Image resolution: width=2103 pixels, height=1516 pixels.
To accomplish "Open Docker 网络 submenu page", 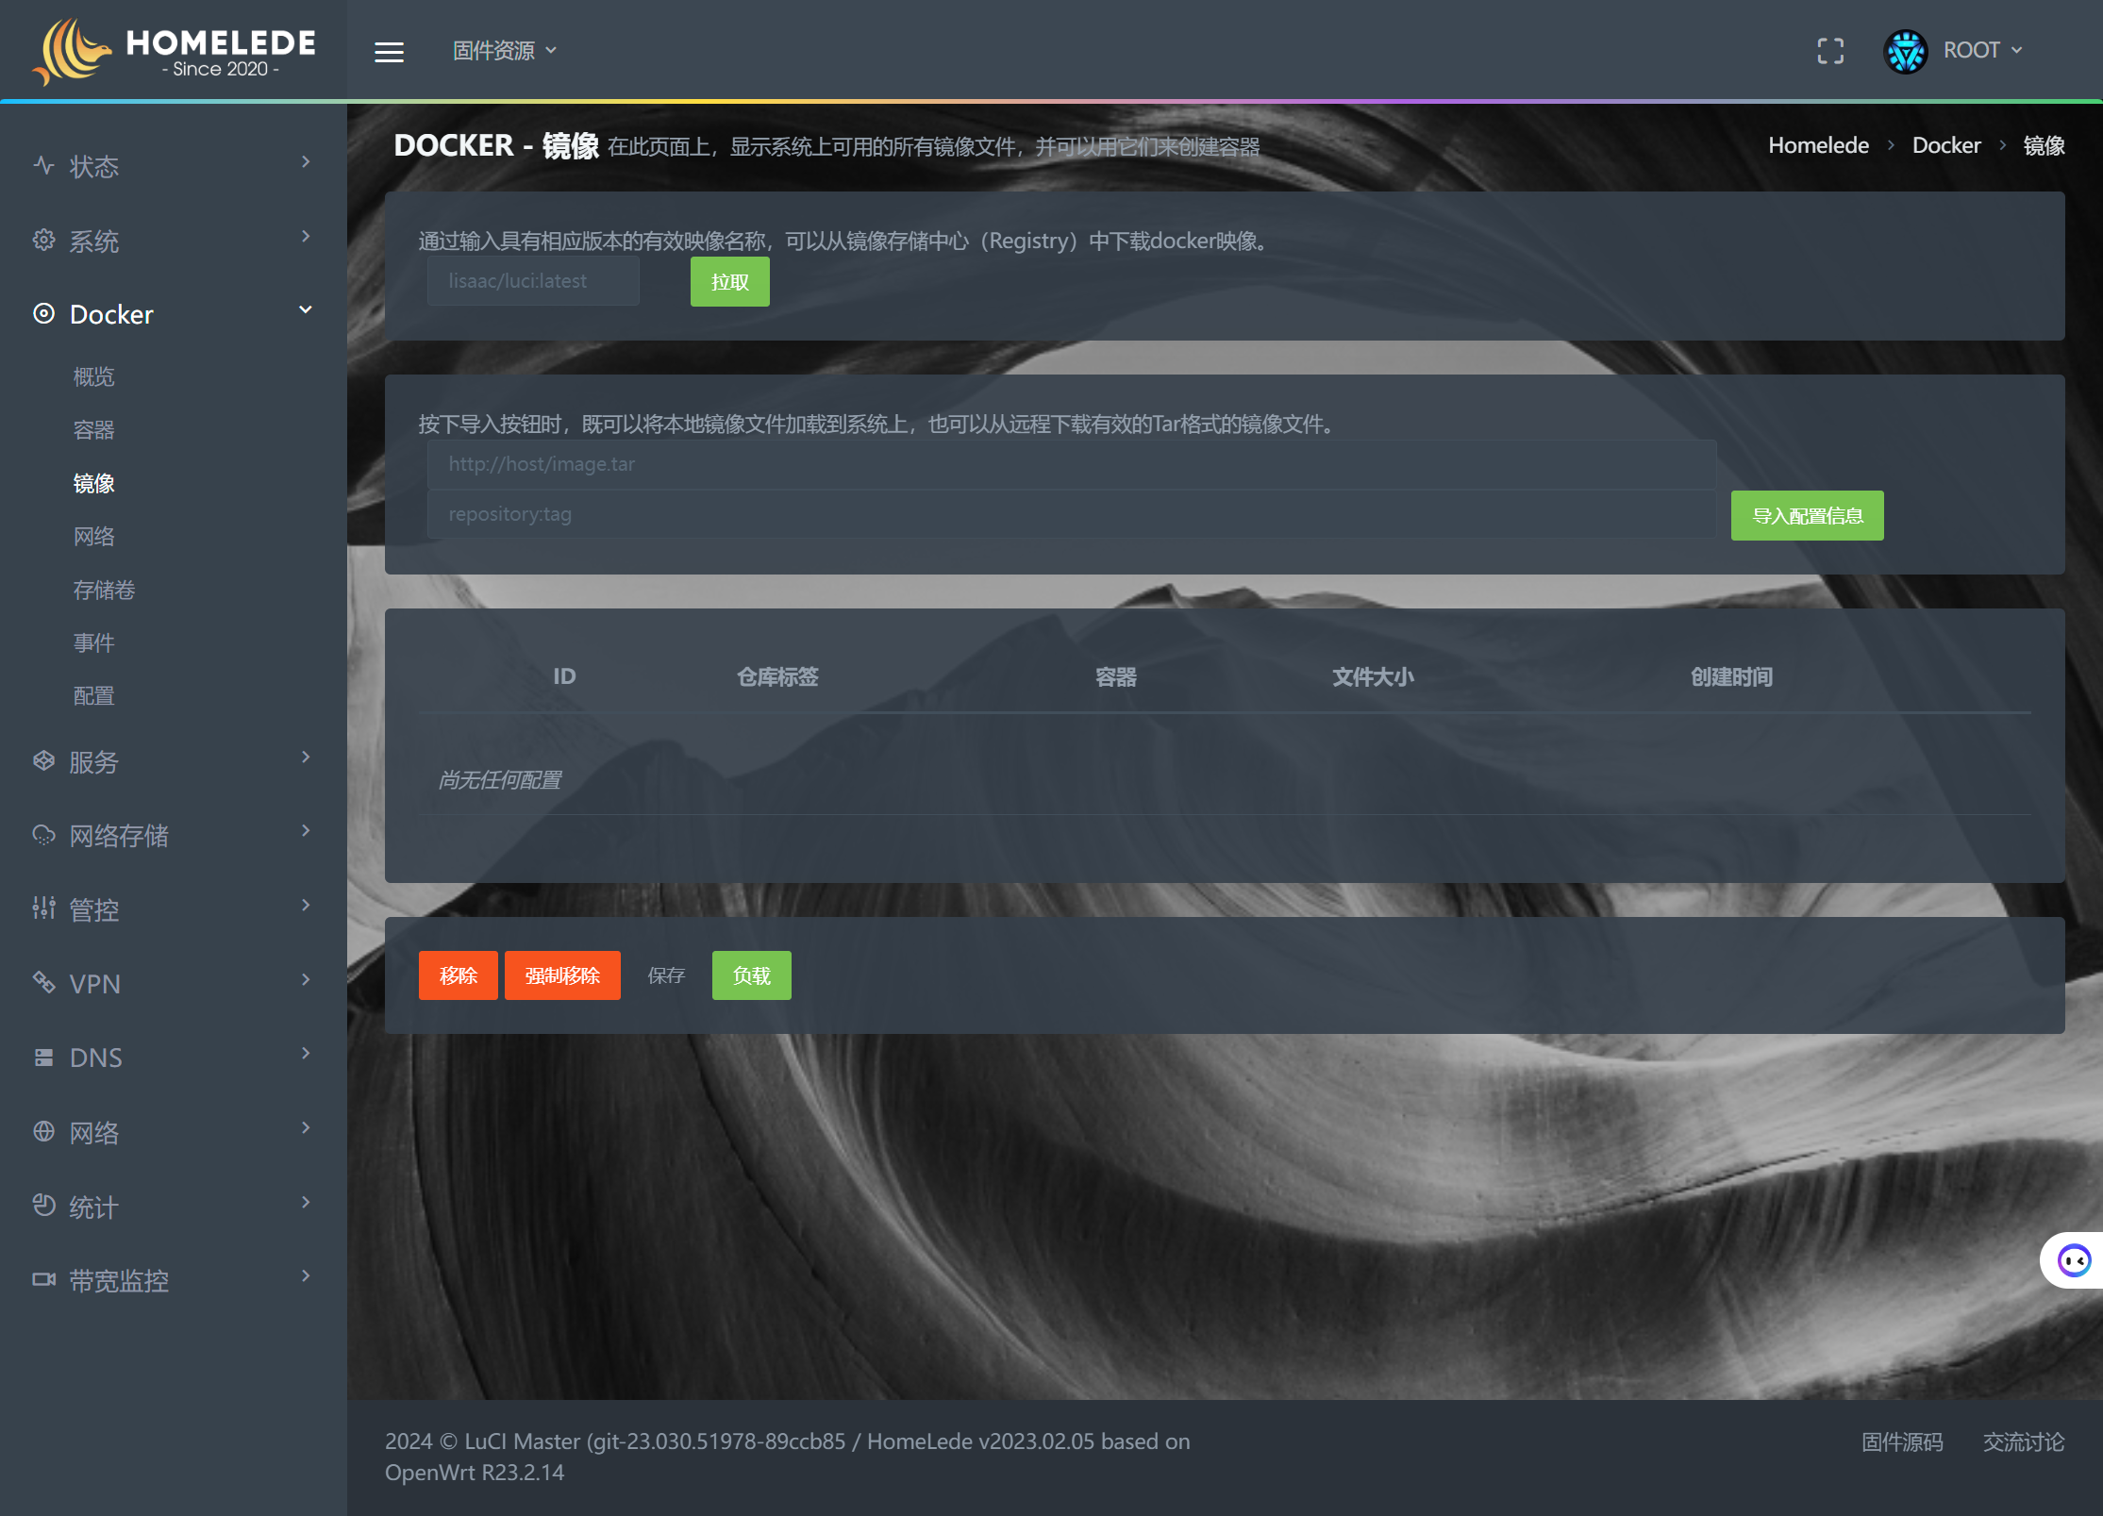I will tap(94, 537).
